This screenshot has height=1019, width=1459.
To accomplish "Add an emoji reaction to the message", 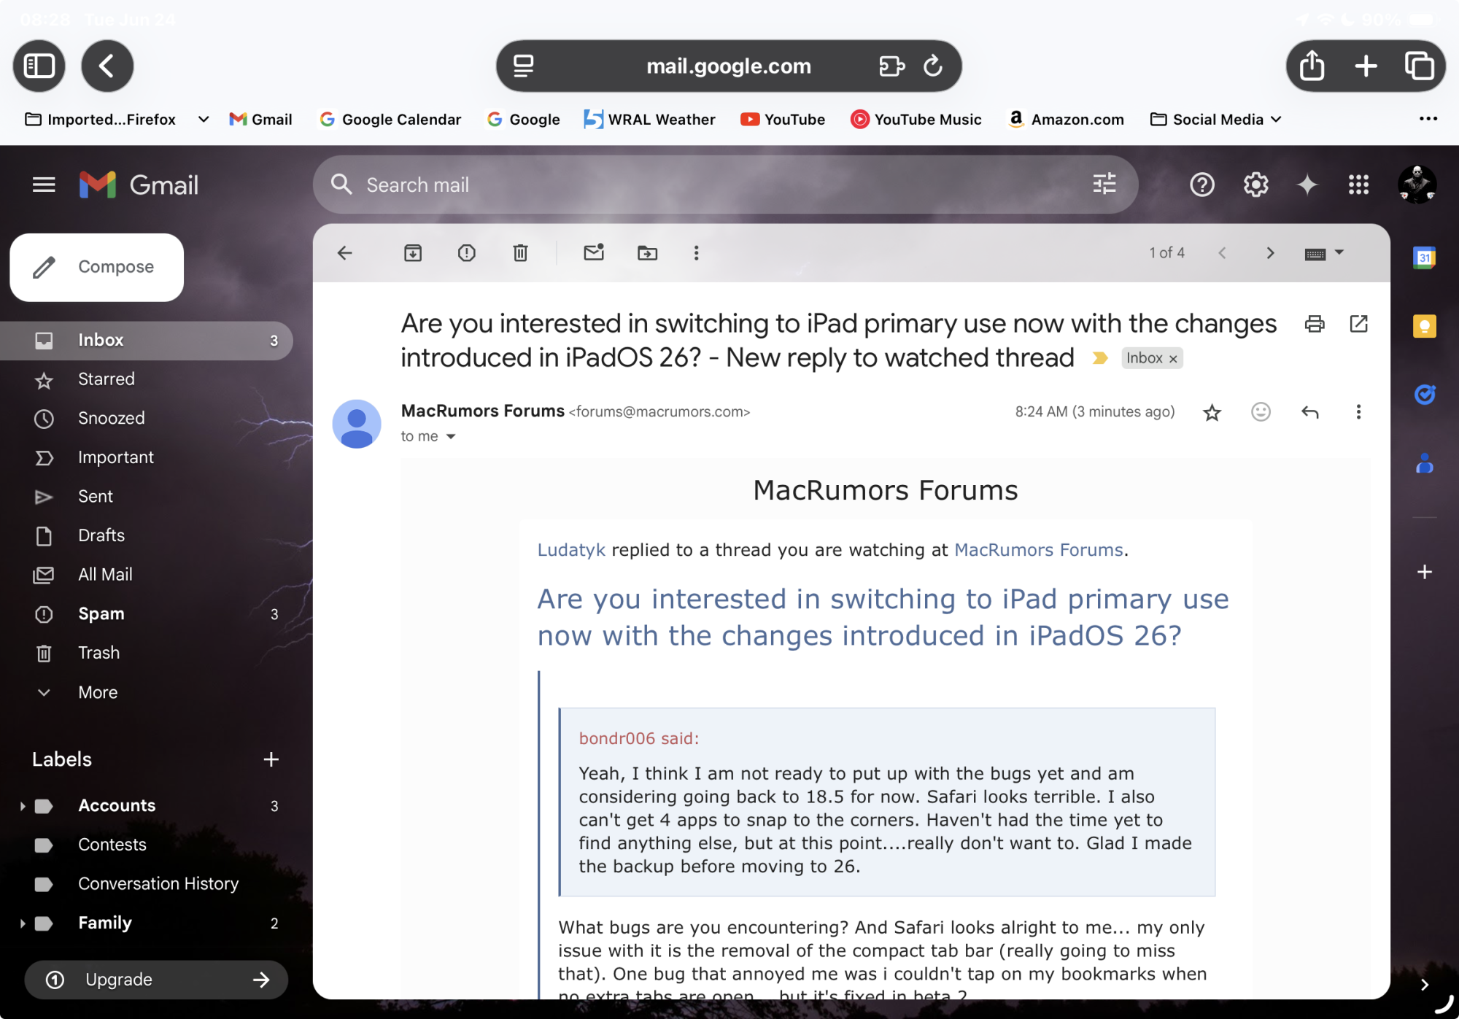I will 1261,412.
